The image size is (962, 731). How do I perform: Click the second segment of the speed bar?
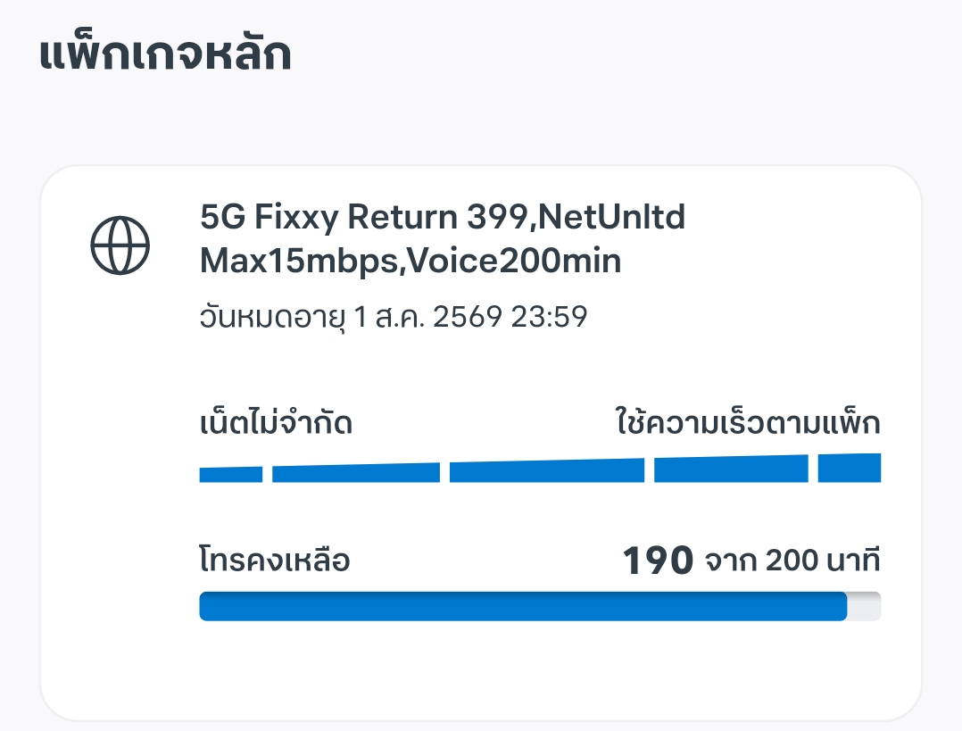click(355, 473)
